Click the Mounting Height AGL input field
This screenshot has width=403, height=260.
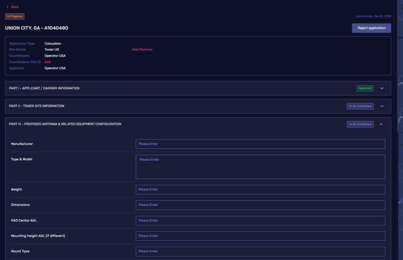[260, 236]
